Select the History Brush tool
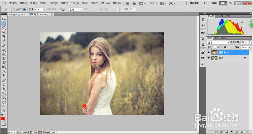 click(x=4, y=58)
